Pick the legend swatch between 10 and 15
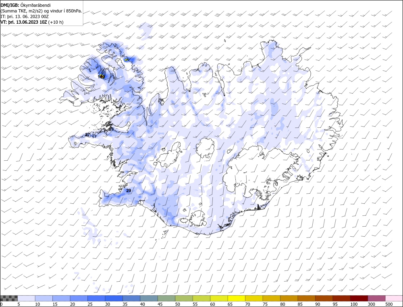 click(44, 298)
